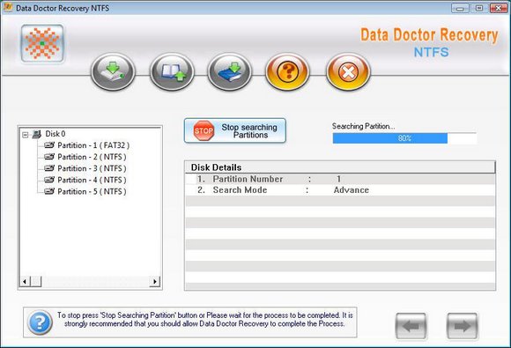Click the tree panel right scroll arrow
511x348 pixels.
155,281
